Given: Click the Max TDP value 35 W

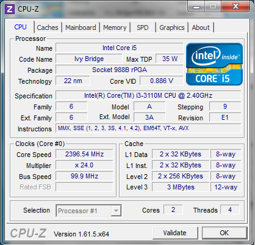Looking at the screenshot, I should pyautogui.click(x=170, y=59).
